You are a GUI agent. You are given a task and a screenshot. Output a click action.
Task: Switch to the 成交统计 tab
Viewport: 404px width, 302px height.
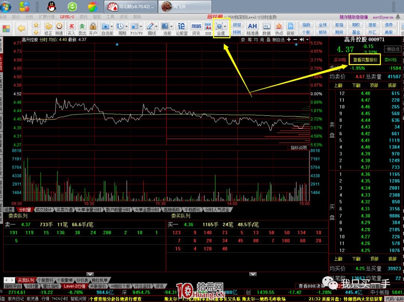(45, 210)
